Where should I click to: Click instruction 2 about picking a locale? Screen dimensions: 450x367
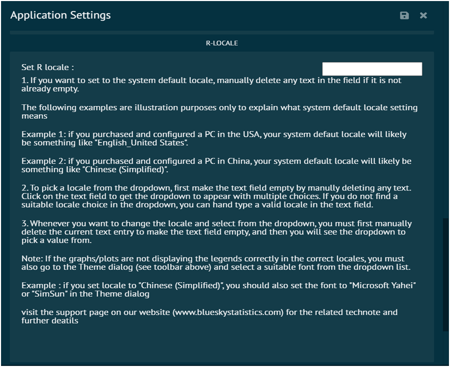[x=216, y=196]
